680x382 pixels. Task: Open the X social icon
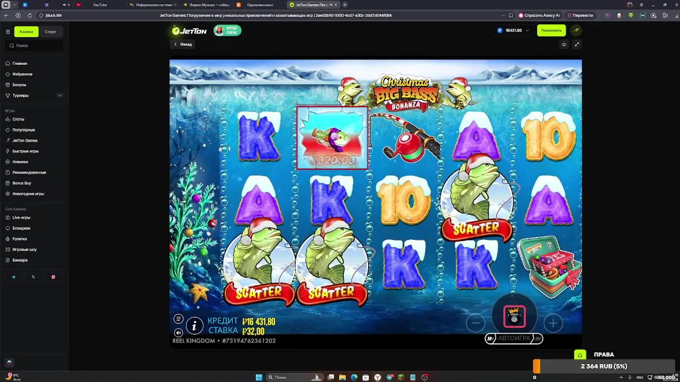33,277
